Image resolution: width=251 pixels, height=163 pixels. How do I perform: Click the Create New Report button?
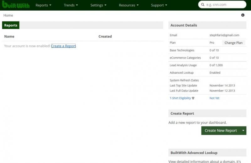point(221,131)
